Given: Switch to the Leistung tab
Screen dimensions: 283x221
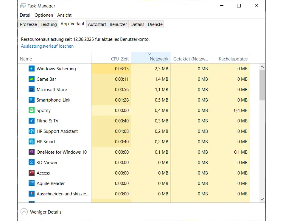Looking at the screenshot, I should 49,24.
